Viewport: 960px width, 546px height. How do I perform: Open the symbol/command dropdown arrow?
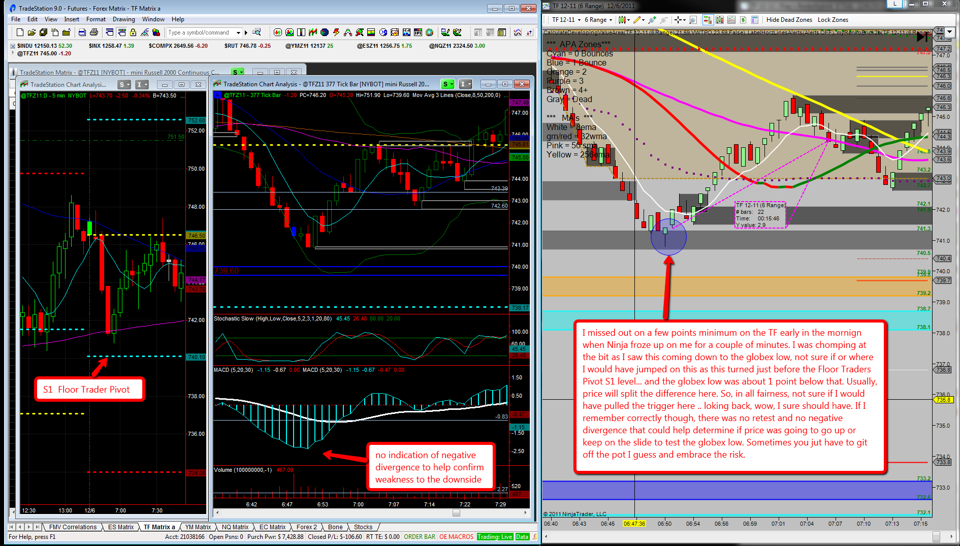tap(238, 33)
